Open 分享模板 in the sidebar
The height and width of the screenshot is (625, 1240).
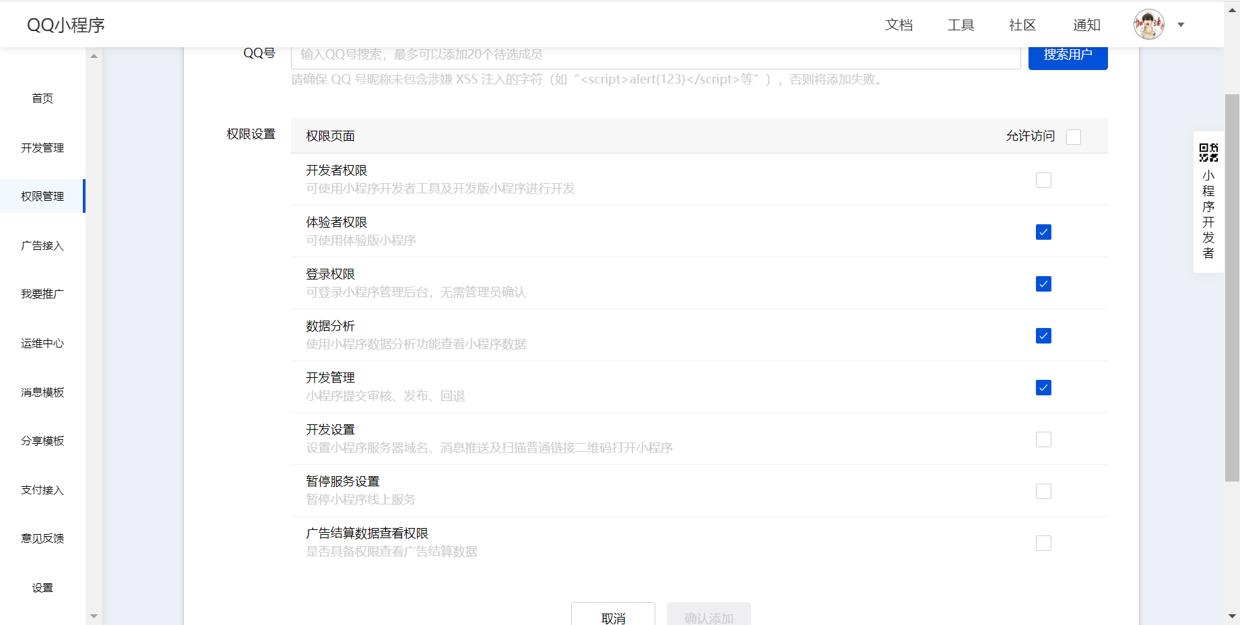pos(42,440)
